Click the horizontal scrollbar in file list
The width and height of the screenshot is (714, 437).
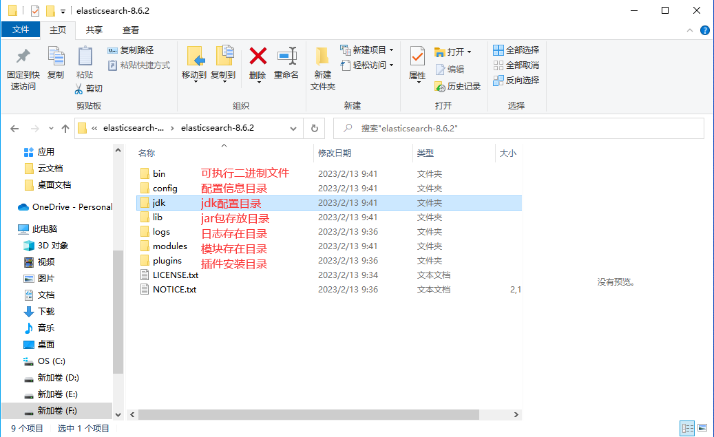click(x=308, y=415)
